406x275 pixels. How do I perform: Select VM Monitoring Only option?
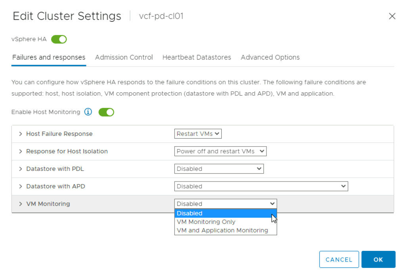[x=206, y=222]
